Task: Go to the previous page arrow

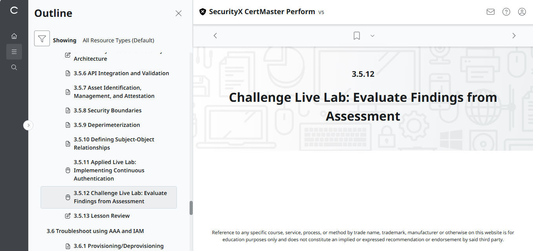Action: pos(215,36)
